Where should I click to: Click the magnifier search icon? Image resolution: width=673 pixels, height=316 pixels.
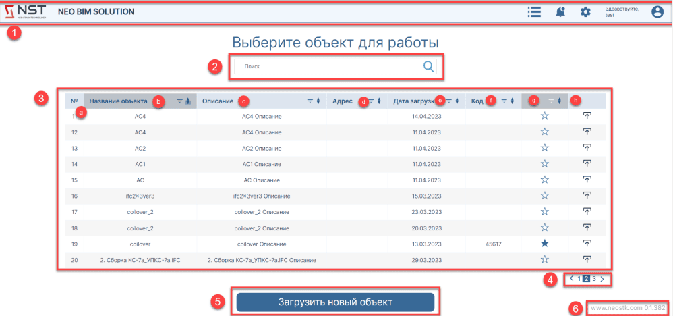point(428,66)
